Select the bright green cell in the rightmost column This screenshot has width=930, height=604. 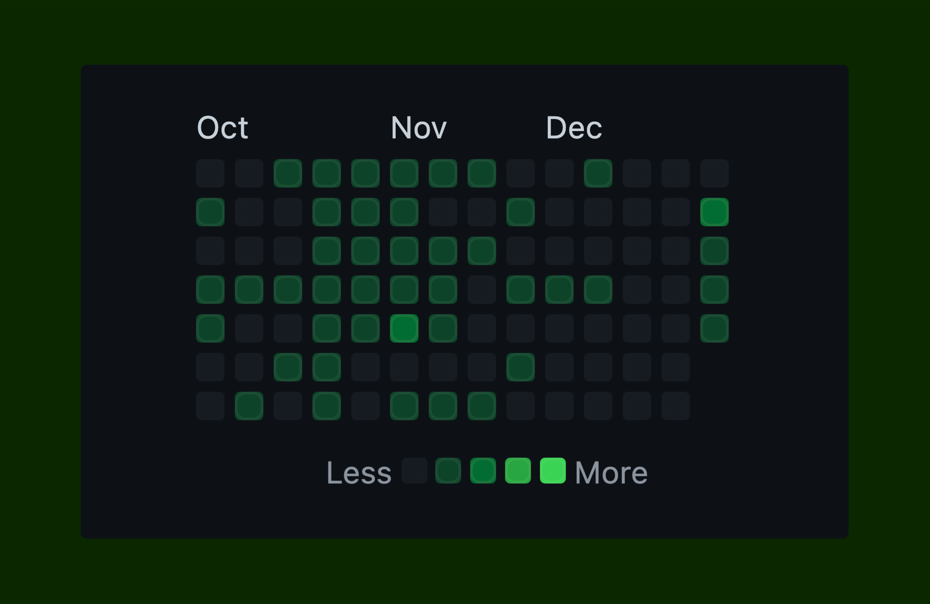point(713,212)
